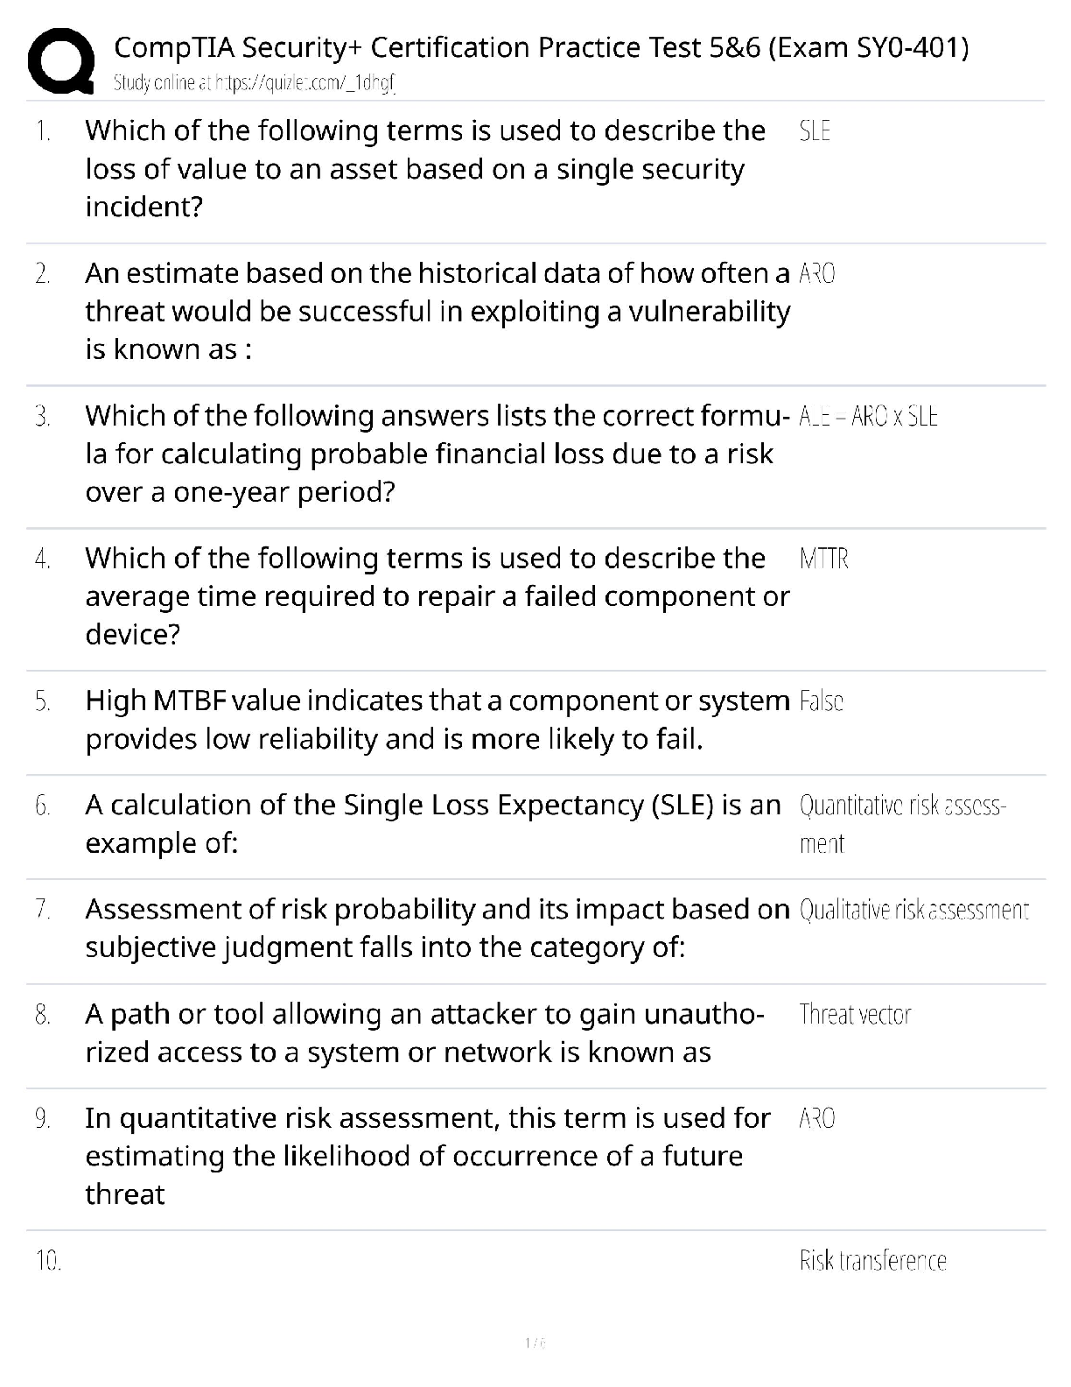The height and width of the screenshot is (1387, 1071).
Task: Click the CompTIA Security+ Practice Test title
Action: (541, 47)
